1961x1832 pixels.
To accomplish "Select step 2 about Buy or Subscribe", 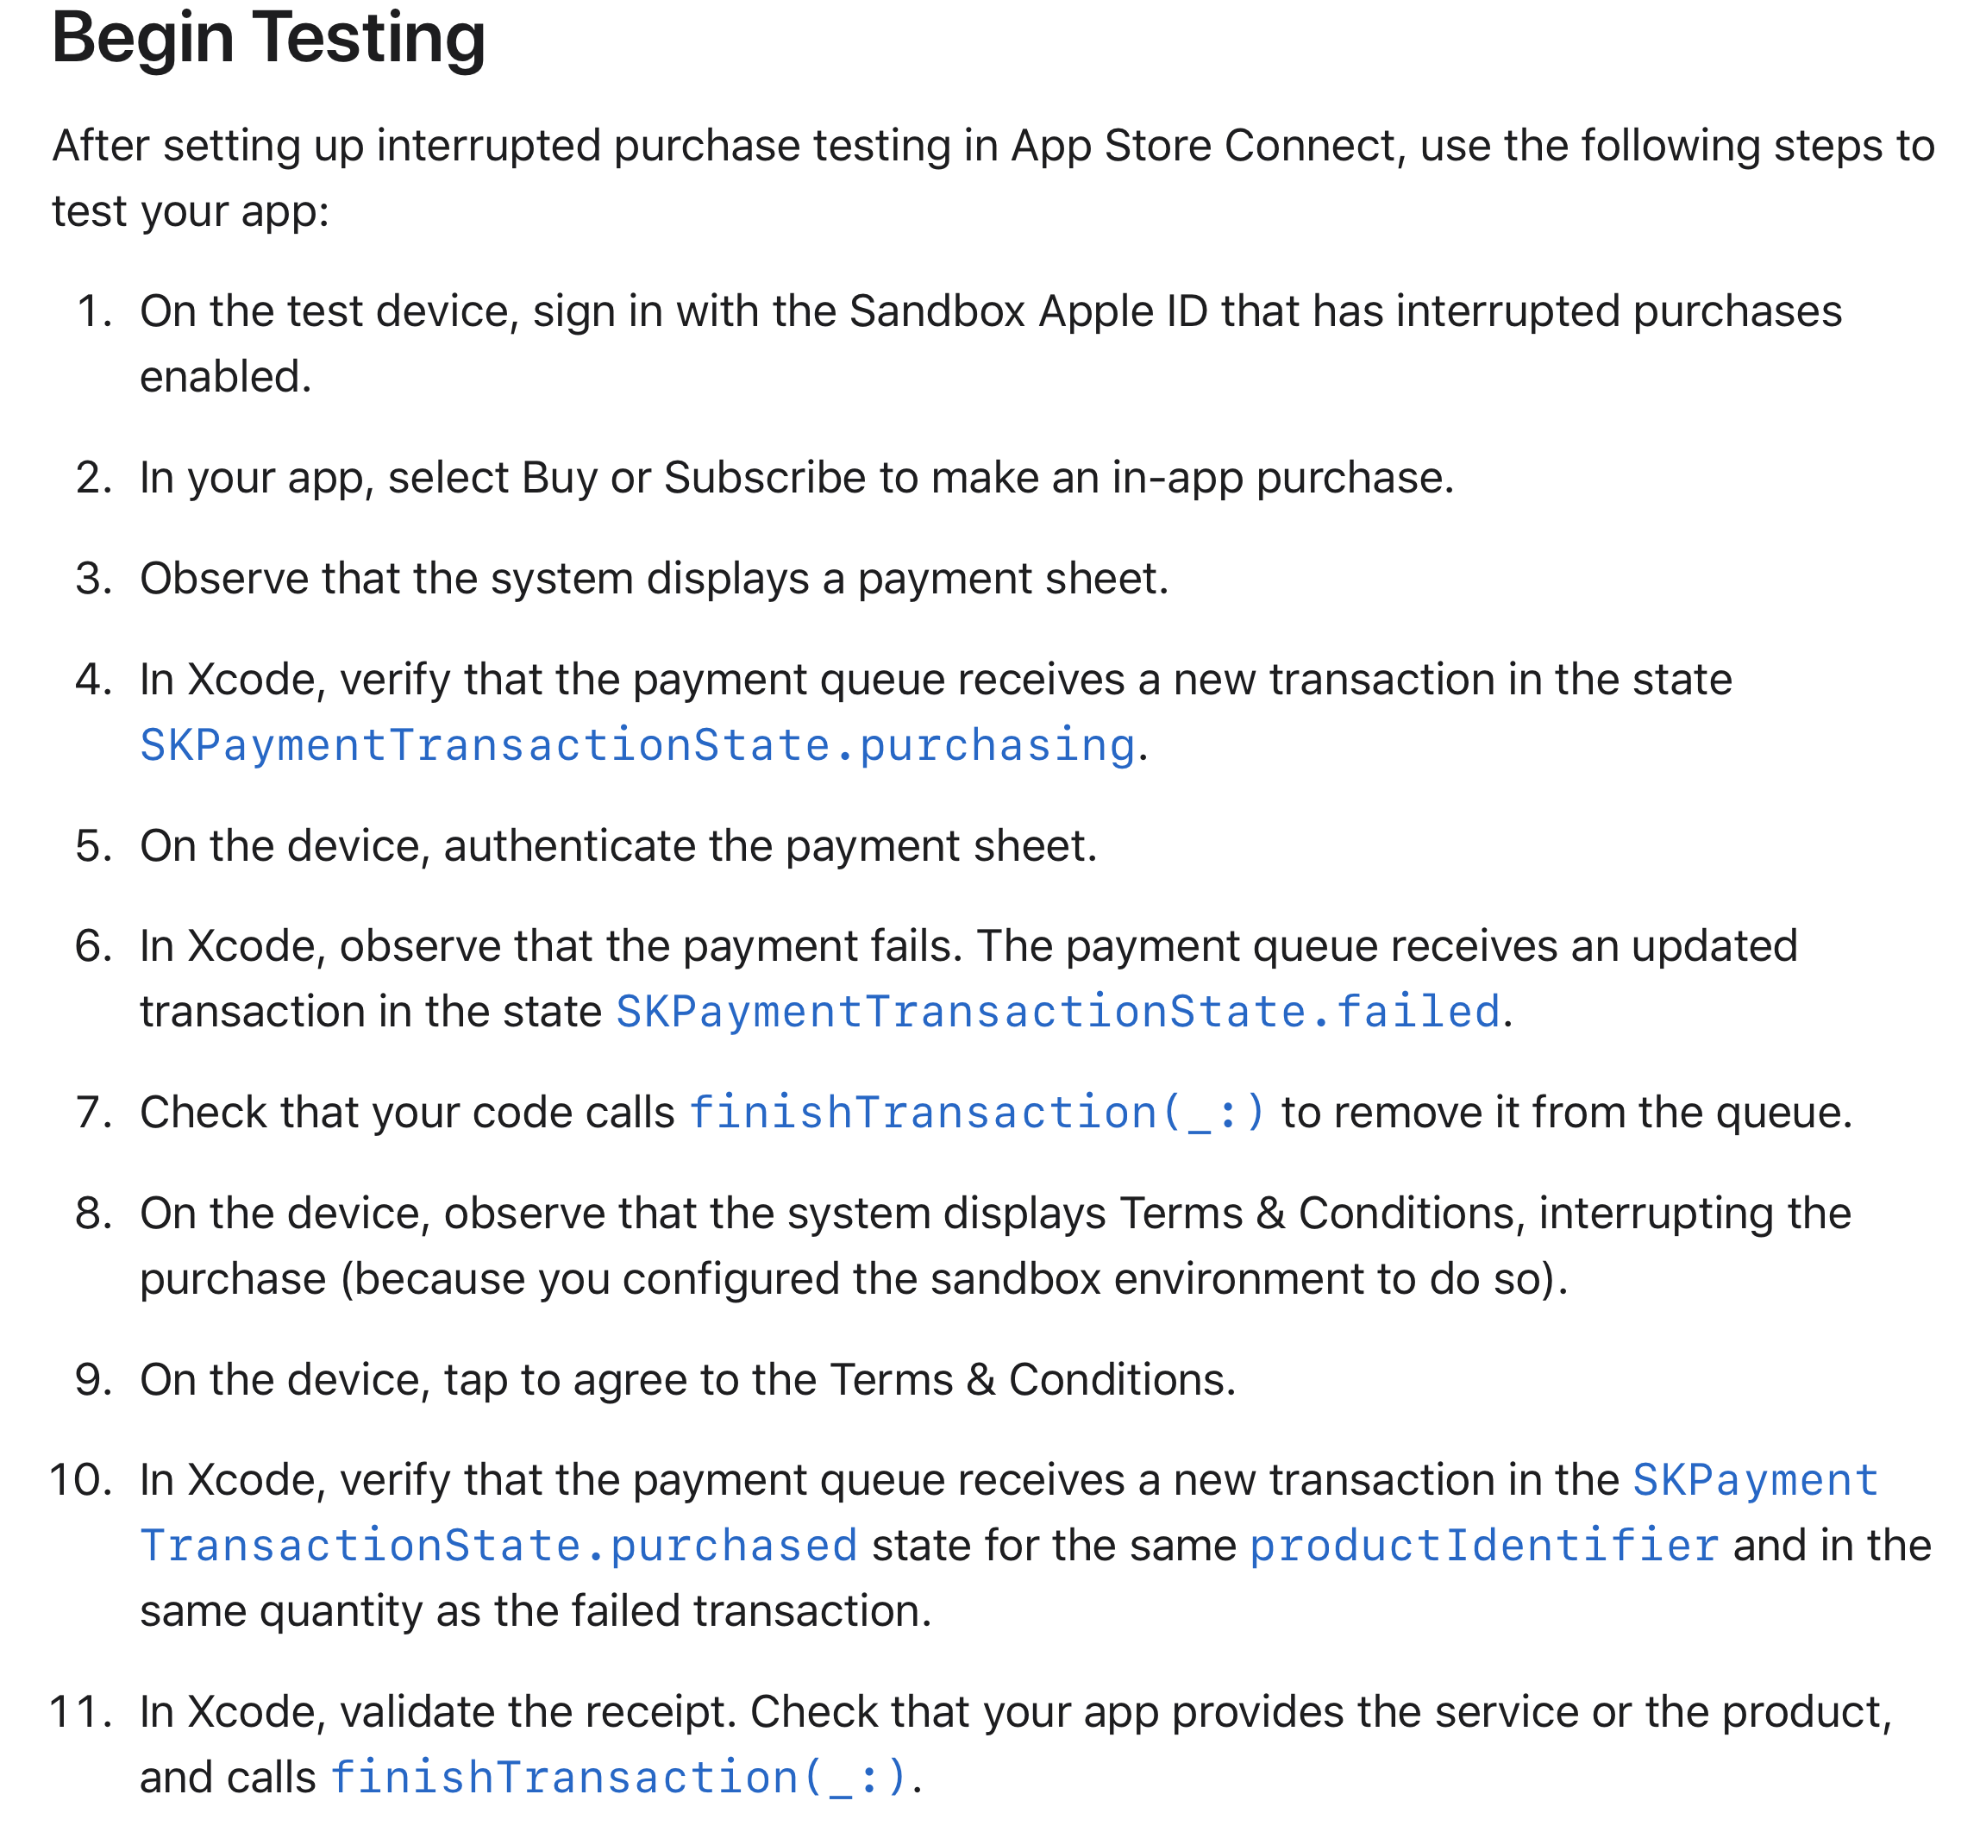I will tap(797, 478).
